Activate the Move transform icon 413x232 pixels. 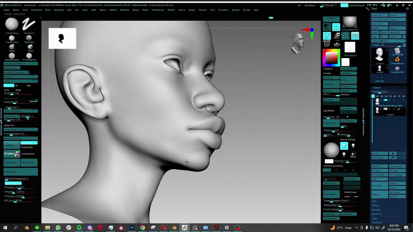336,36
